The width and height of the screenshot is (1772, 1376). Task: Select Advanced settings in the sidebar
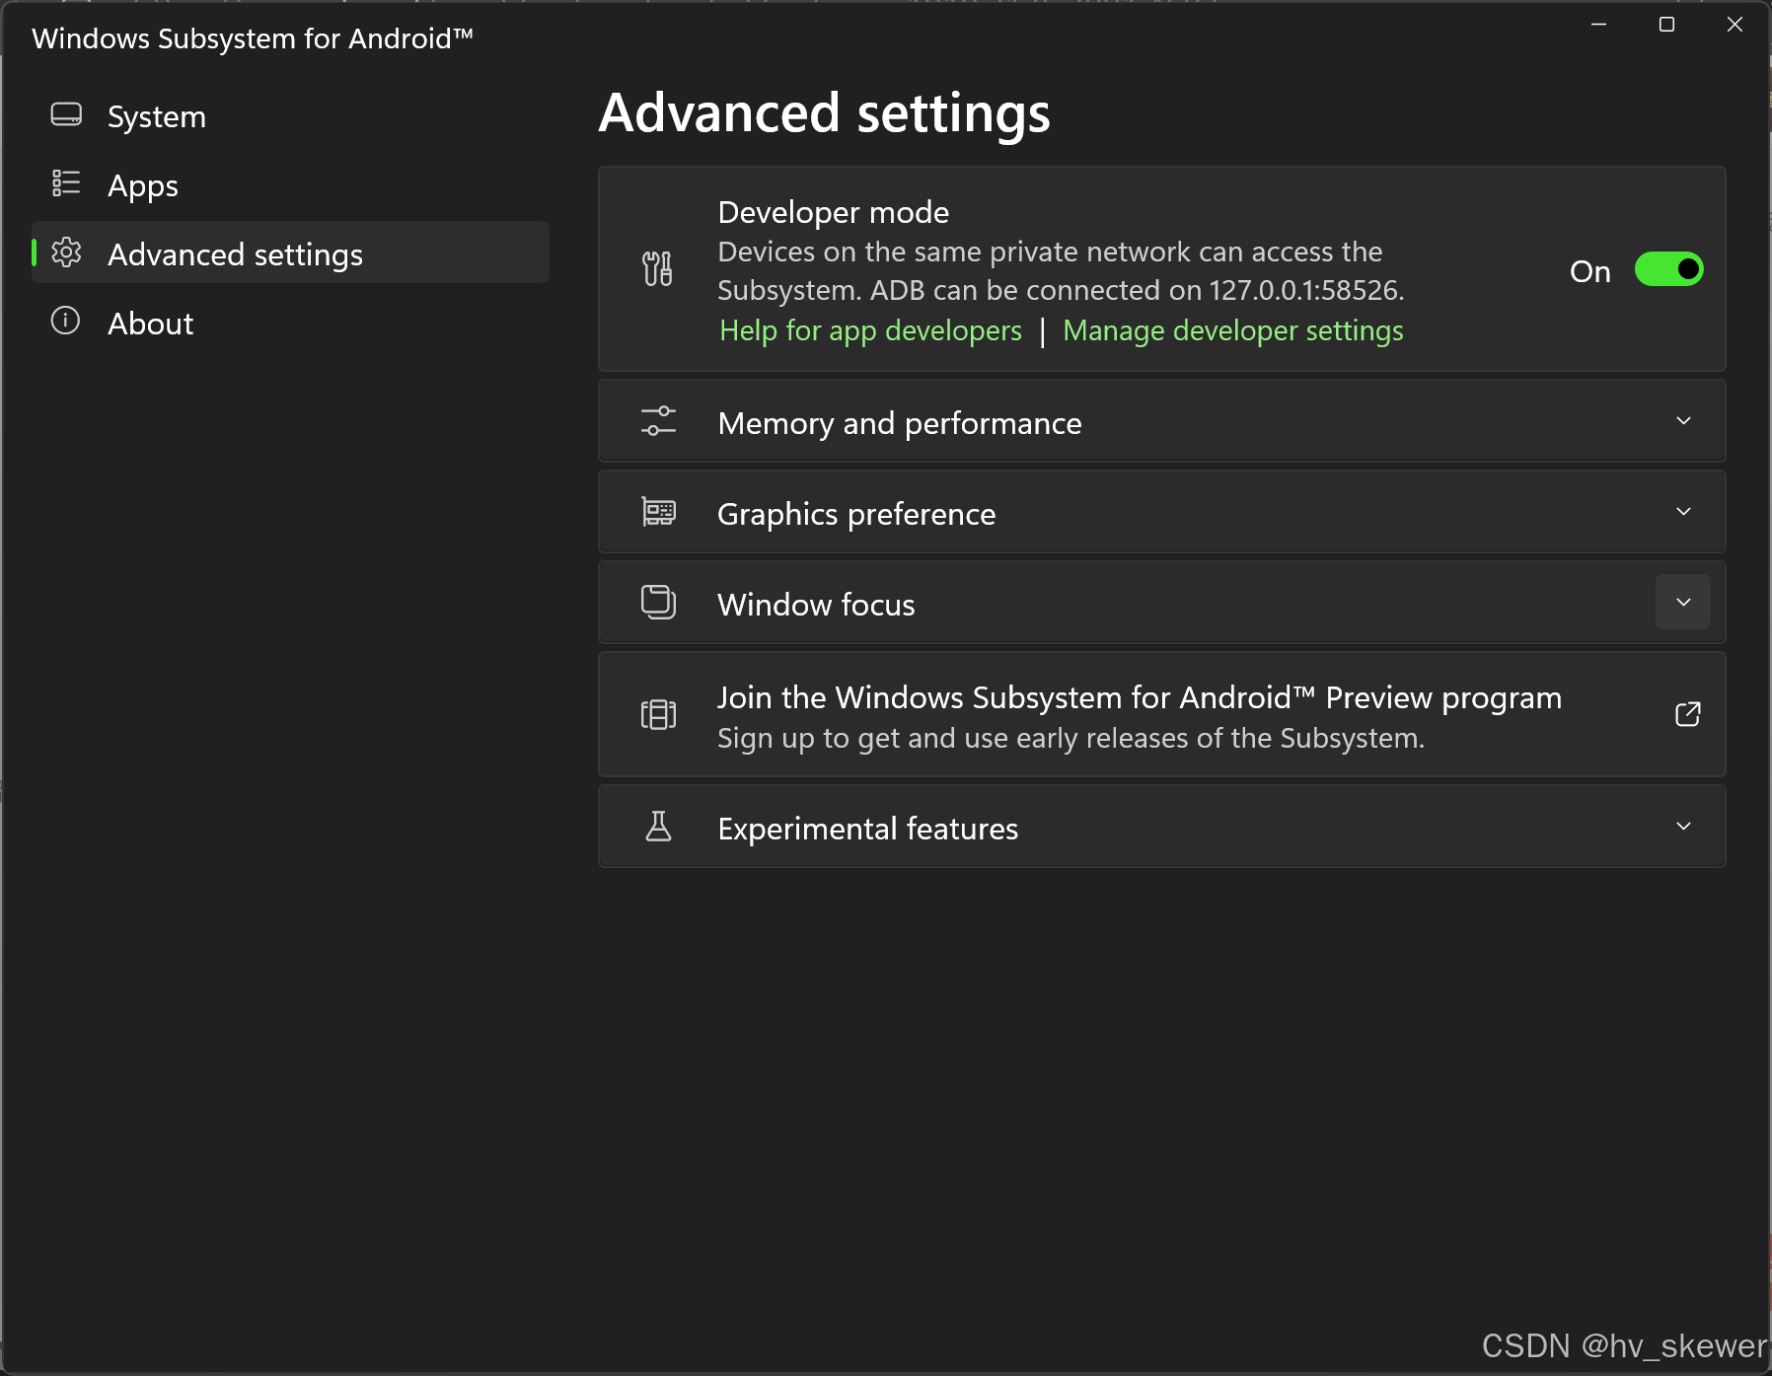[x=290, y=253]
